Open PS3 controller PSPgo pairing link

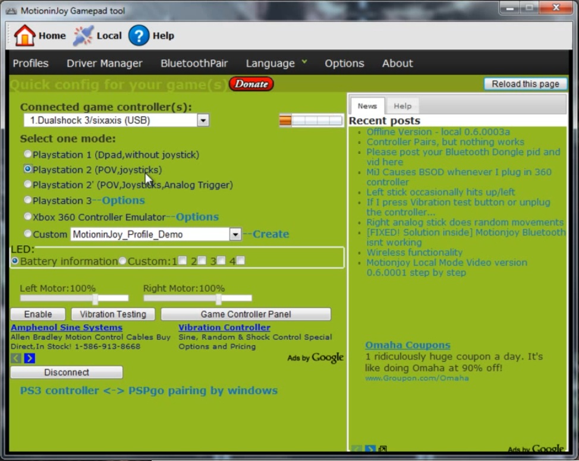pos(149,390)
